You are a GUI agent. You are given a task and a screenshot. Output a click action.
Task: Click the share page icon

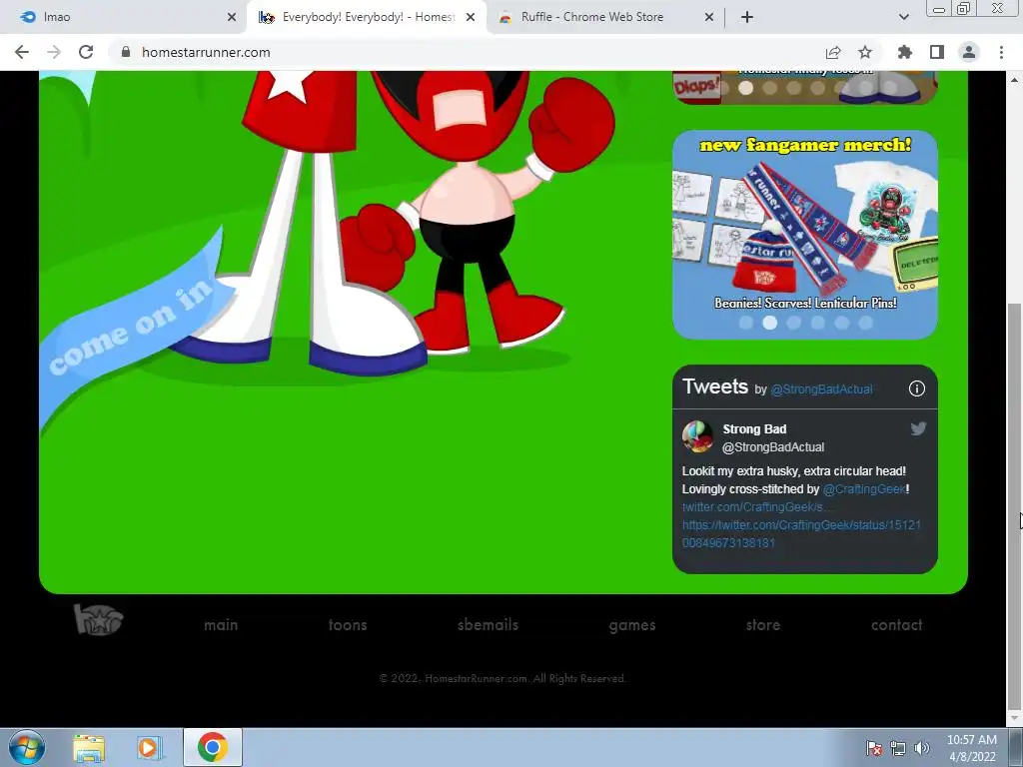pyautogui.click(x=832, y=52)
